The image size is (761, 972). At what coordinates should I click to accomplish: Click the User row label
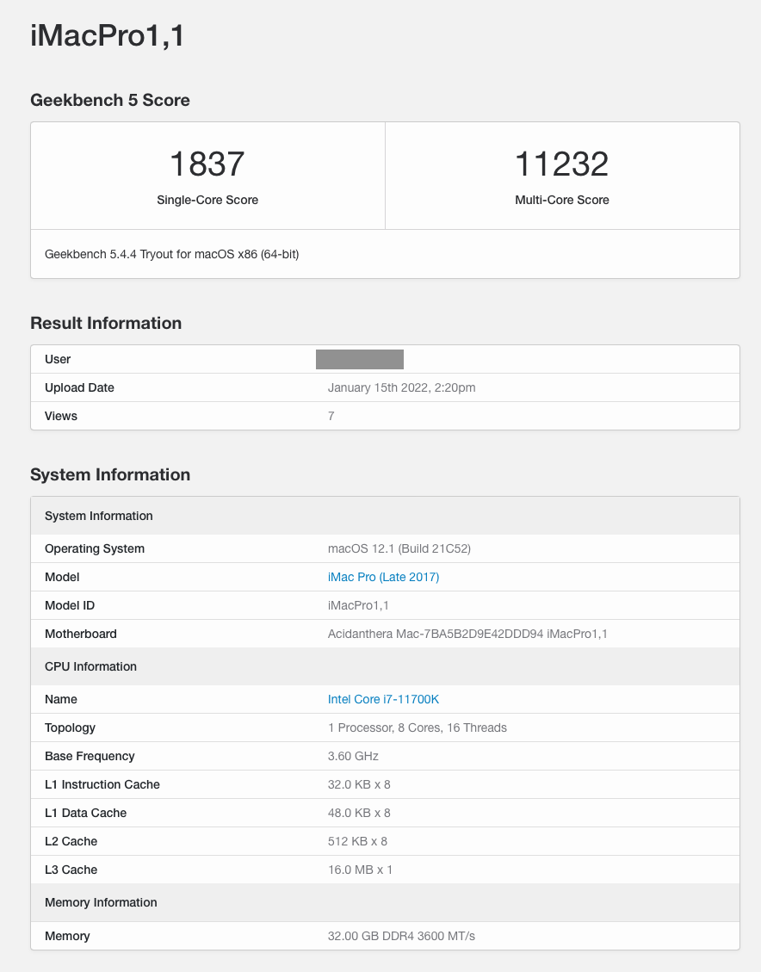point(58,360)
